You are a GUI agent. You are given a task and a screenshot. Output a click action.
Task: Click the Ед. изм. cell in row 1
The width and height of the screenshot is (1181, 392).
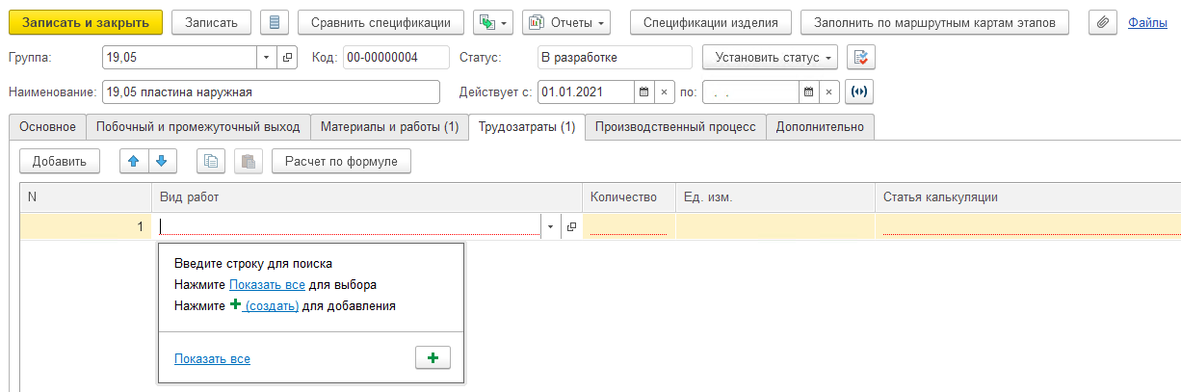[x=774, y=226]
